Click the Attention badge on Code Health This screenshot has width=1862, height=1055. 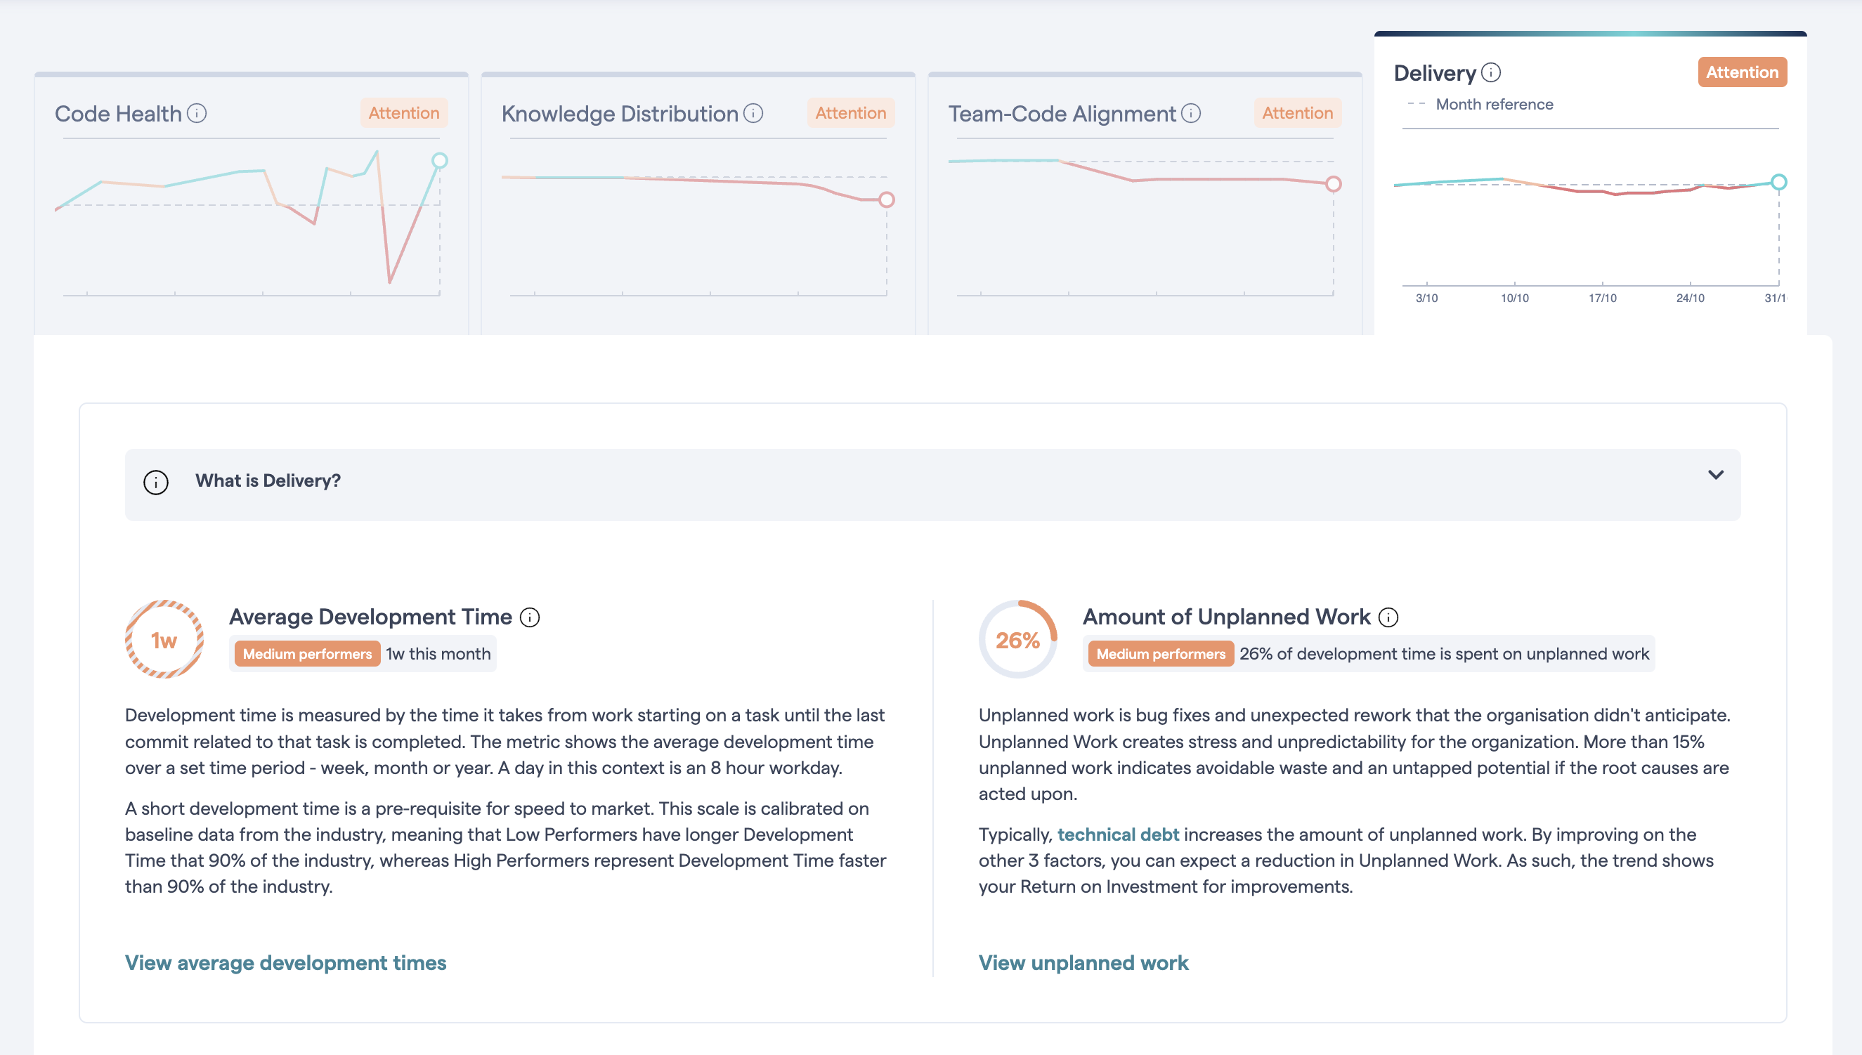(x=404, y=113)
